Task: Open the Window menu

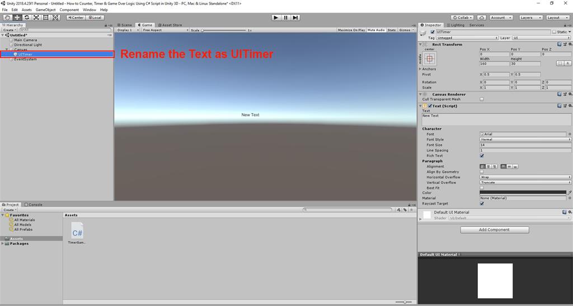Action: pyautogui.click(x=90, y=10)
